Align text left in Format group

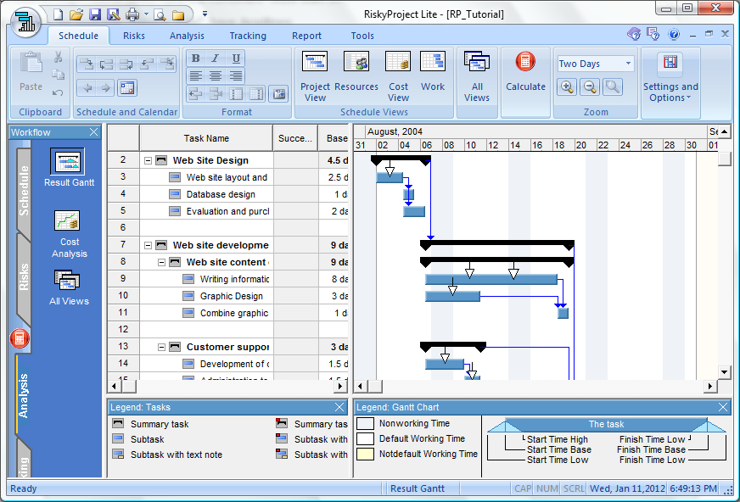(x=195, y=75)
